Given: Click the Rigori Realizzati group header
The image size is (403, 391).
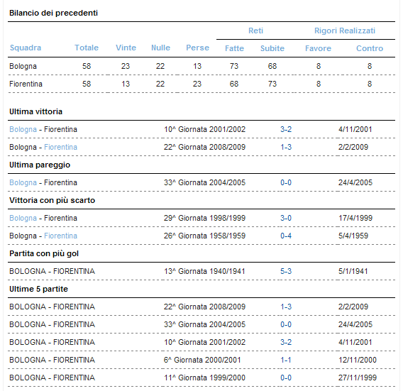Looking at the screenshot, I should 344,31.
